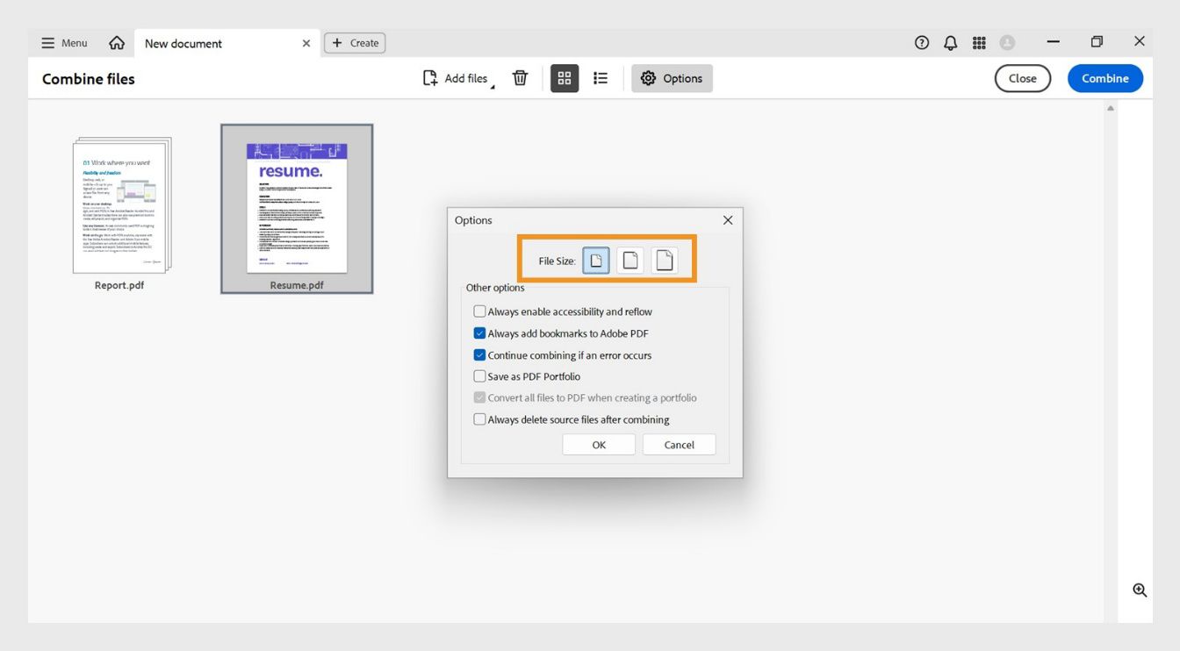Create a new tab with Create button
This screenshot has width=1180, height=651.
click(x=355, y=42)
